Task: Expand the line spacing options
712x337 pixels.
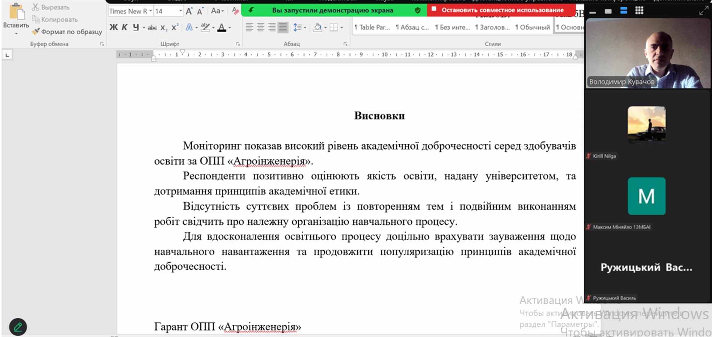Action: pos(305,28)
